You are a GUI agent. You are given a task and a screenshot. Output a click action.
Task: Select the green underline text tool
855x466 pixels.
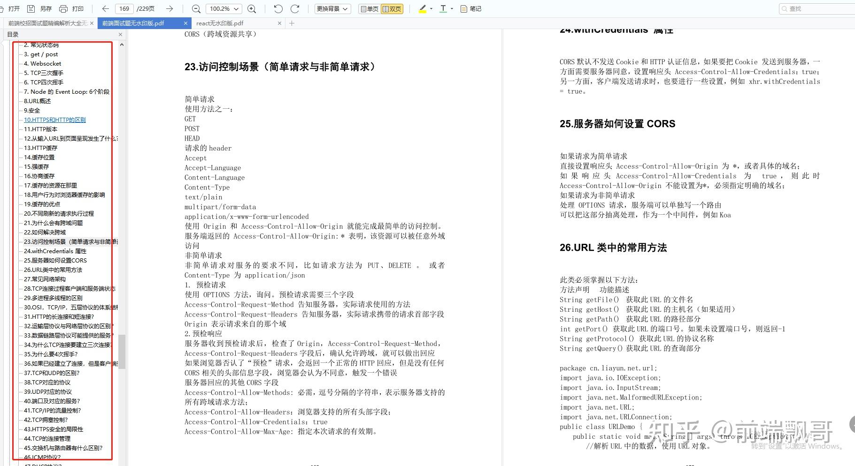click(x=443, y=8)
